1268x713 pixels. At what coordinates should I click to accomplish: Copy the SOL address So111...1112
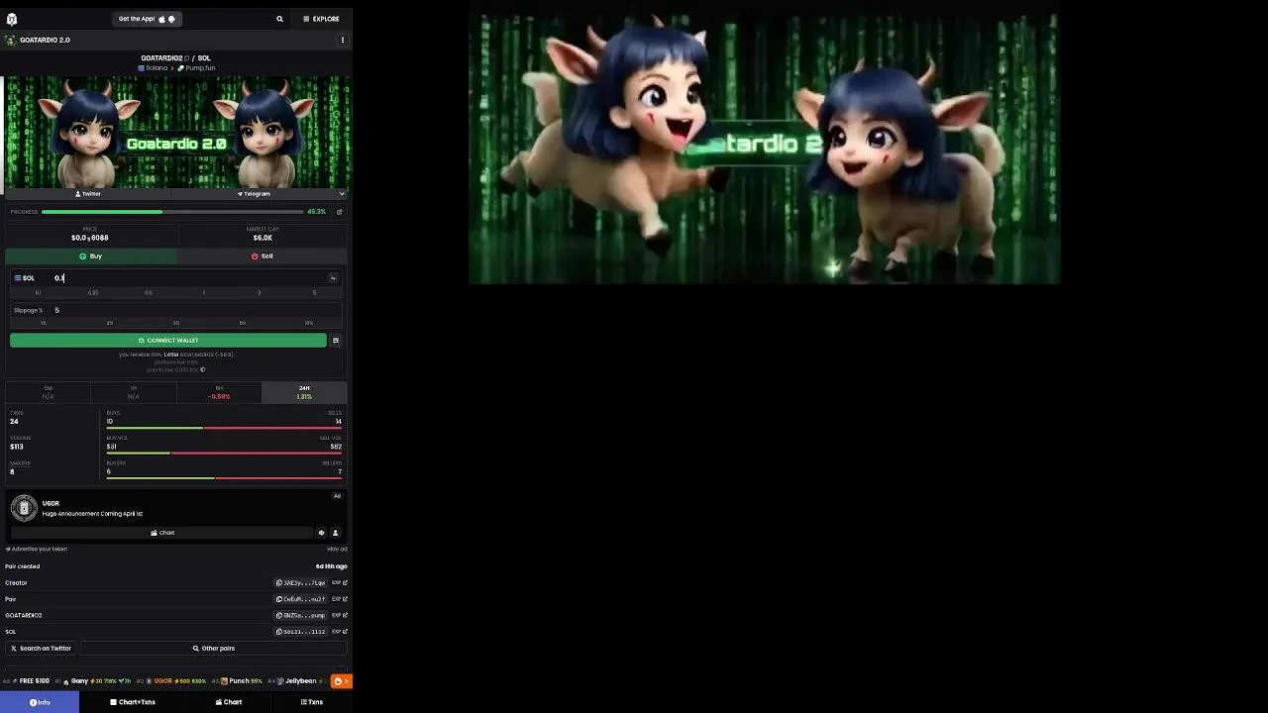coord(301,632)
